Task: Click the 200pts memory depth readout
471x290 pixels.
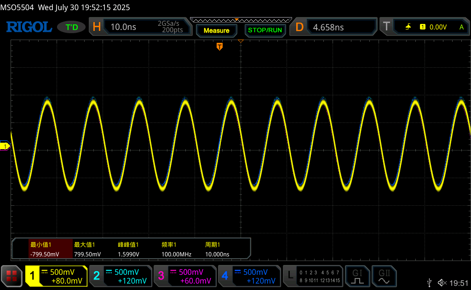Action: [x=172, y=30]
